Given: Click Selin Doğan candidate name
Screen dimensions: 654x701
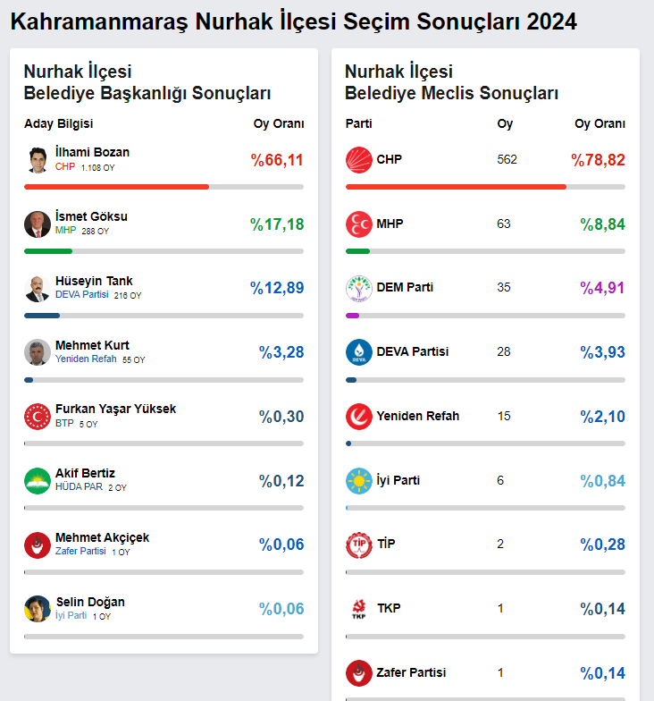Looking at the screenshot, I should point(90,602).
